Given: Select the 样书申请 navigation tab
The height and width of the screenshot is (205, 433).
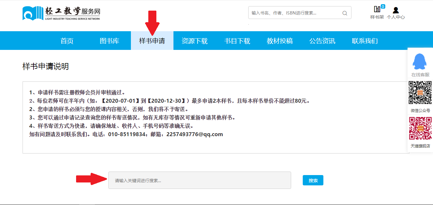Looking at the screenshot, I should [x=152, y=41].
